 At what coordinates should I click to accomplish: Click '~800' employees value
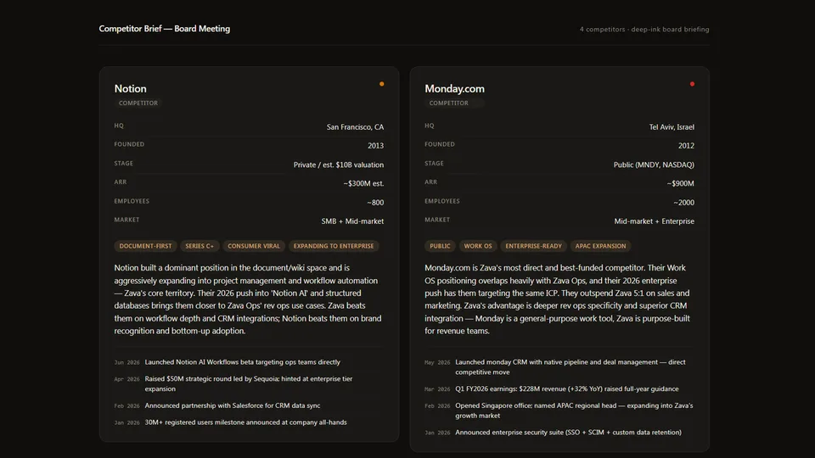click(375, 203)
